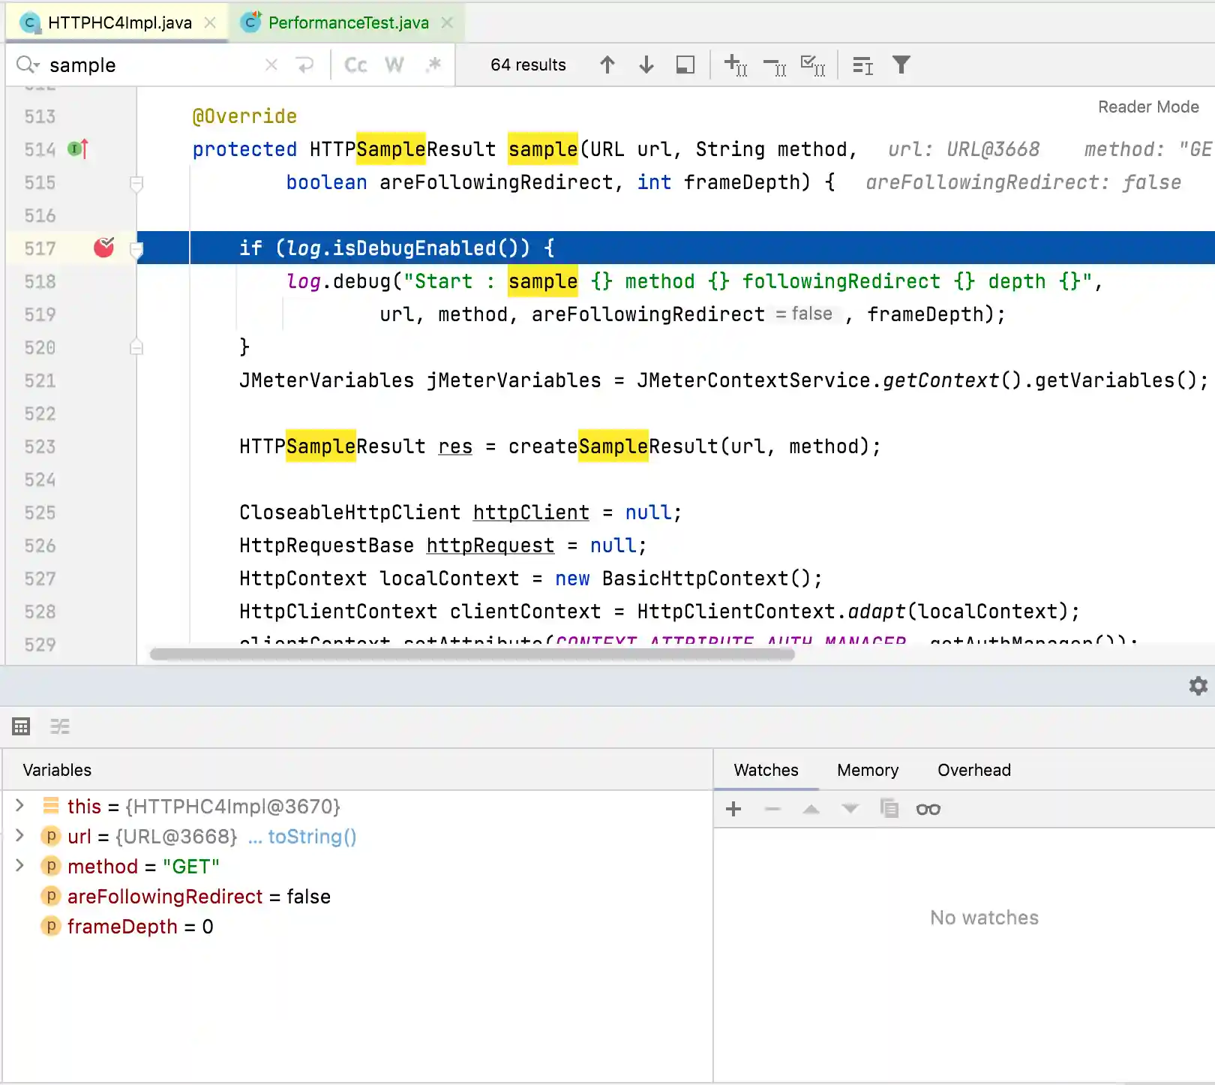
Task: Toggle whole words search option
Action: coord(394,65)
